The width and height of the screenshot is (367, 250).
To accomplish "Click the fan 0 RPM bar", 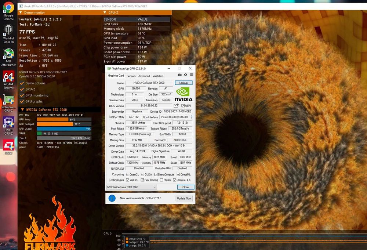I will [64, 138].
